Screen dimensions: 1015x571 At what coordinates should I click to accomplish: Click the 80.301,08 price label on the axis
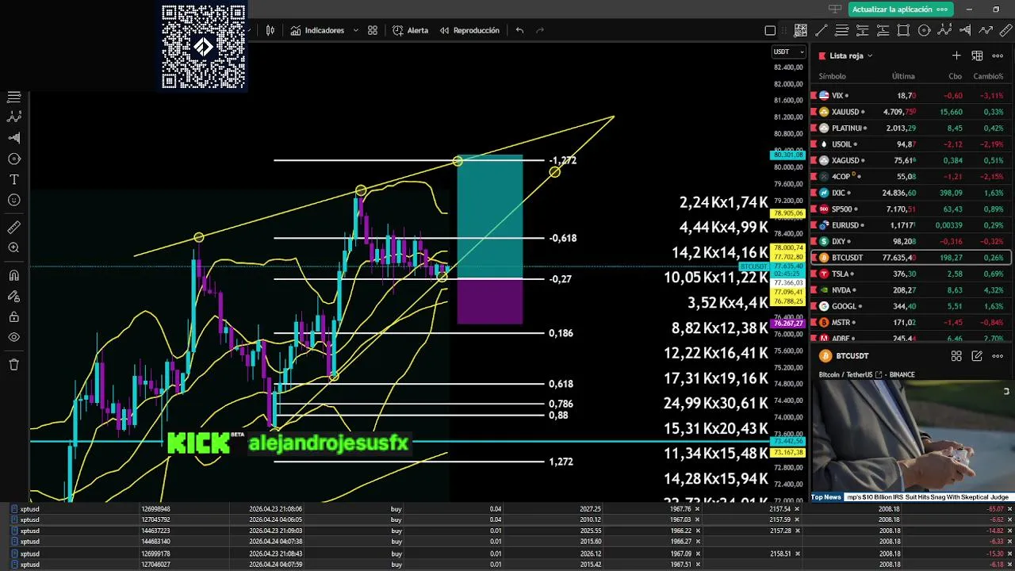point(788,155)
